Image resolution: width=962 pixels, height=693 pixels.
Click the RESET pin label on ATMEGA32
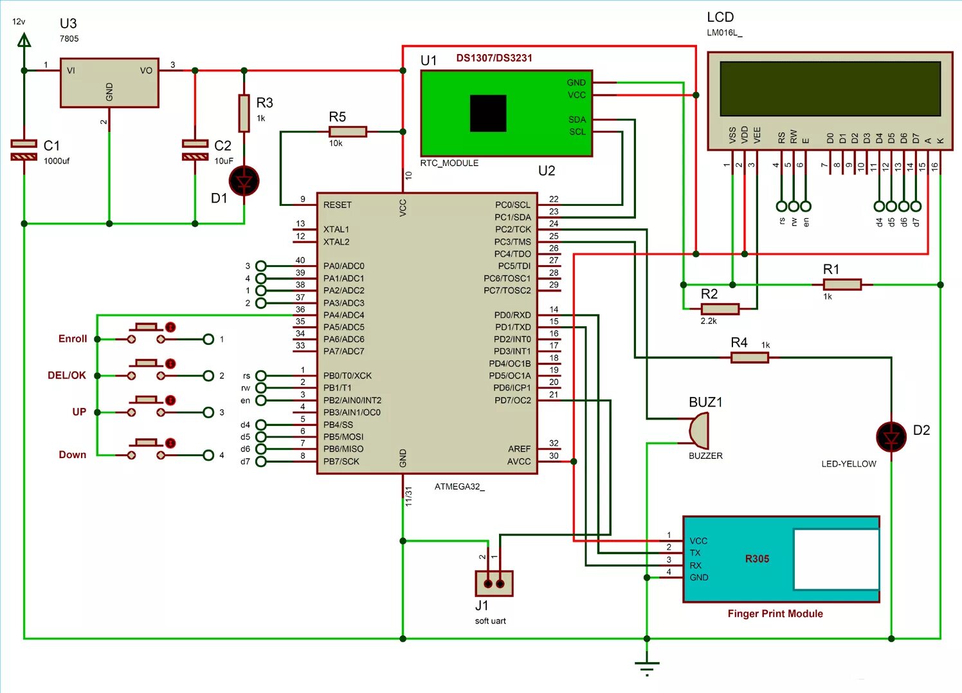tap(338, 205)
